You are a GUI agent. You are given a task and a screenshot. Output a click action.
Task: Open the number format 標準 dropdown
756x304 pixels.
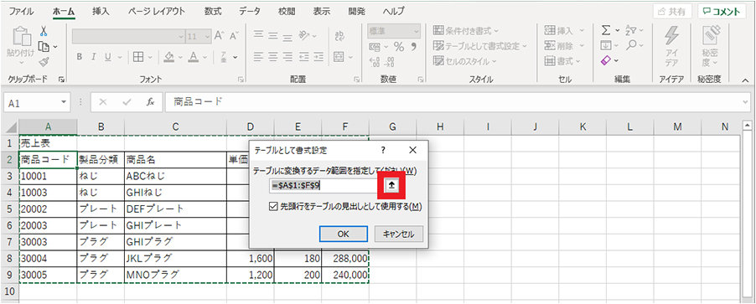click(416, 31)
